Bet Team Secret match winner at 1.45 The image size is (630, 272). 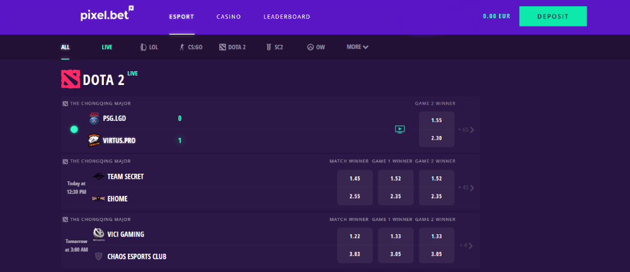pos(355,178)
